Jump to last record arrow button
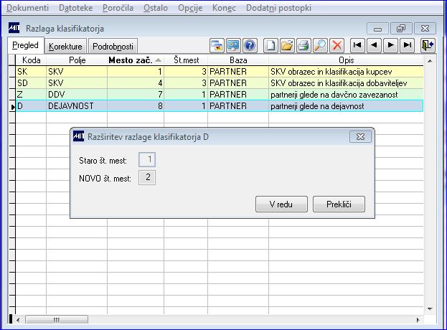 (407, 45)
